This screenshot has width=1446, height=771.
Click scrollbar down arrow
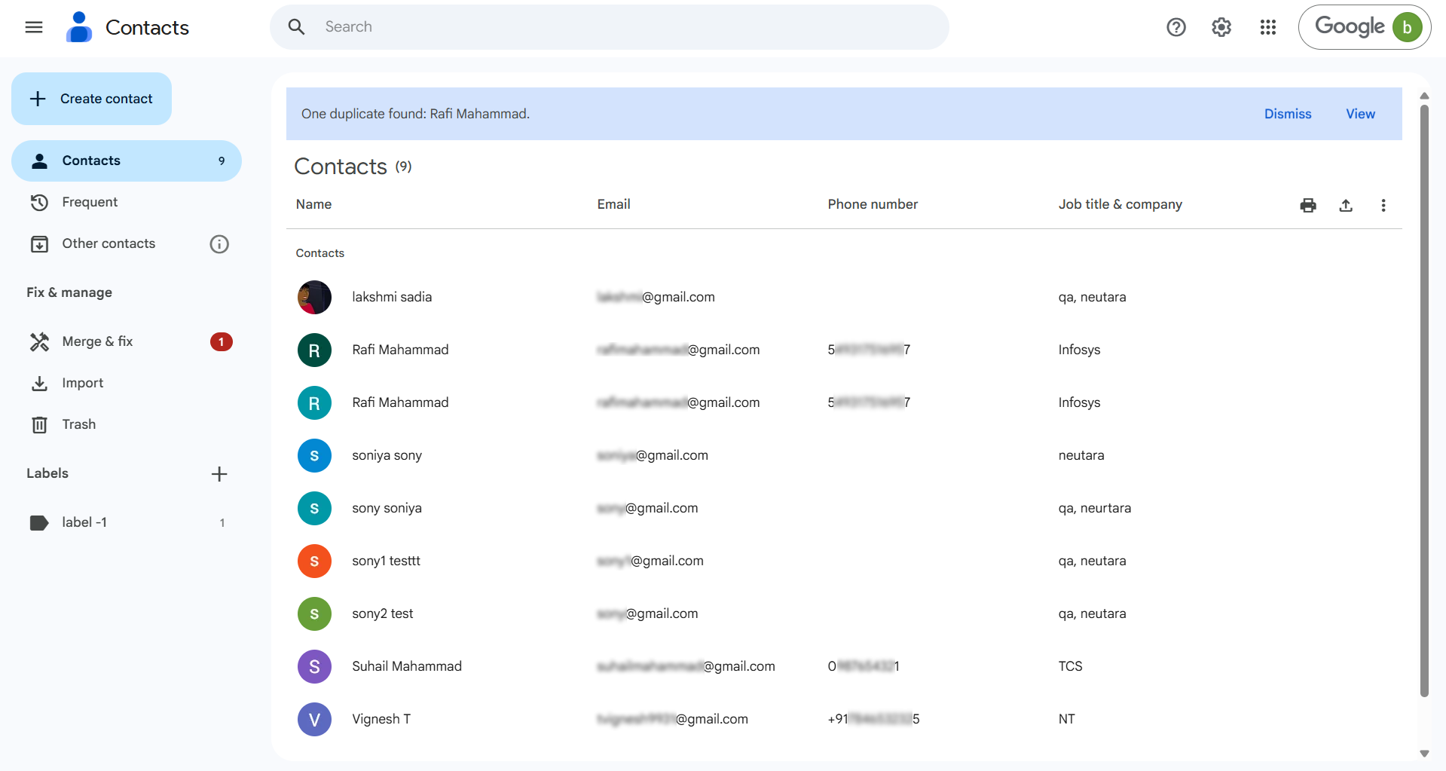[1424, 754]
